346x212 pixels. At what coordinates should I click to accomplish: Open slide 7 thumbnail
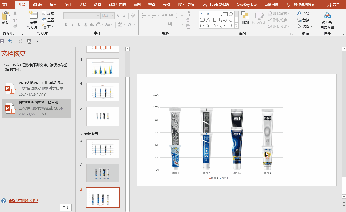point(103,173)
